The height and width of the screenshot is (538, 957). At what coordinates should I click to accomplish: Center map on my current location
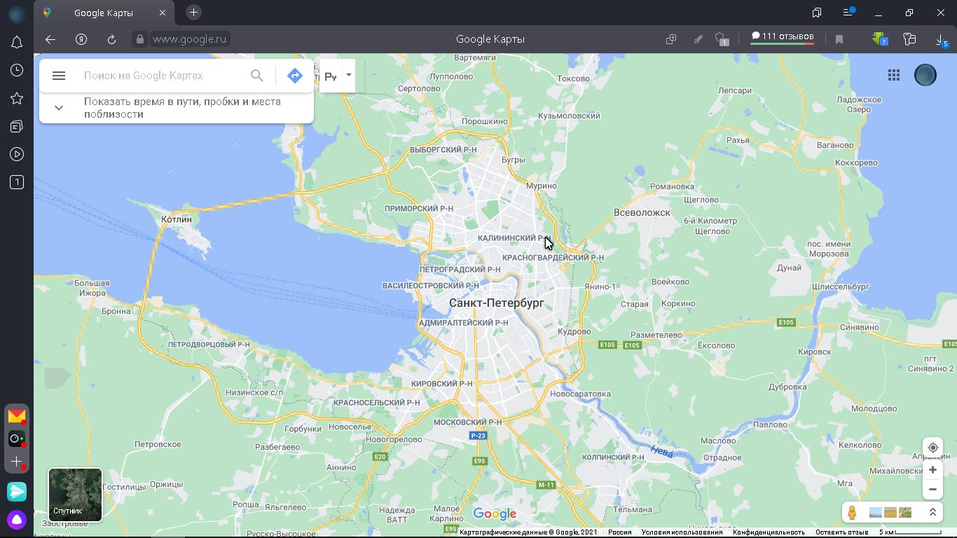pos(932,448)
